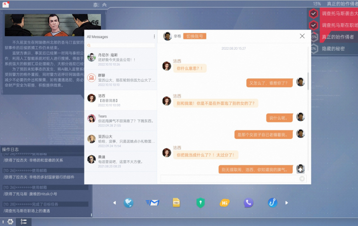The image size is (358, 226).
Task: Open the task list icon beside gear
Action: tap(23, 222)
